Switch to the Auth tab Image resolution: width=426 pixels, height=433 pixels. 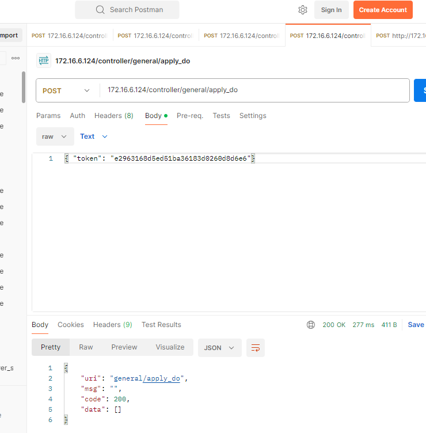pyautogui.click(x=77, y=116)
